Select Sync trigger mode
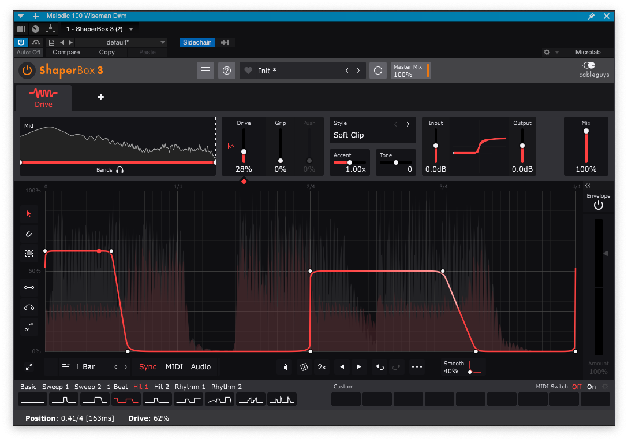This screenshot has width=628, height=441. pos(148,367)
